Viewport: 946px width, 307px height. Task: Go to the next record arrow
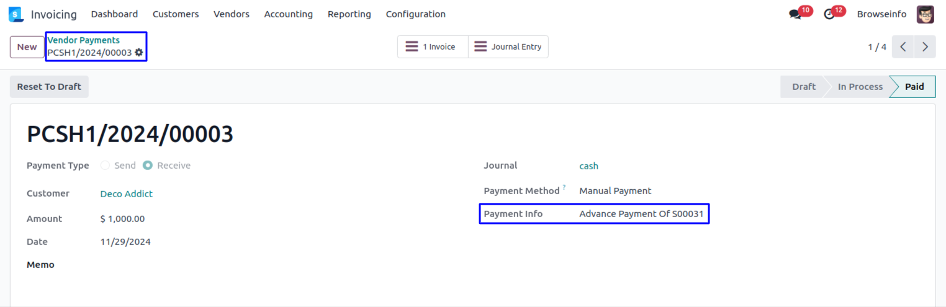coord(925,47)
